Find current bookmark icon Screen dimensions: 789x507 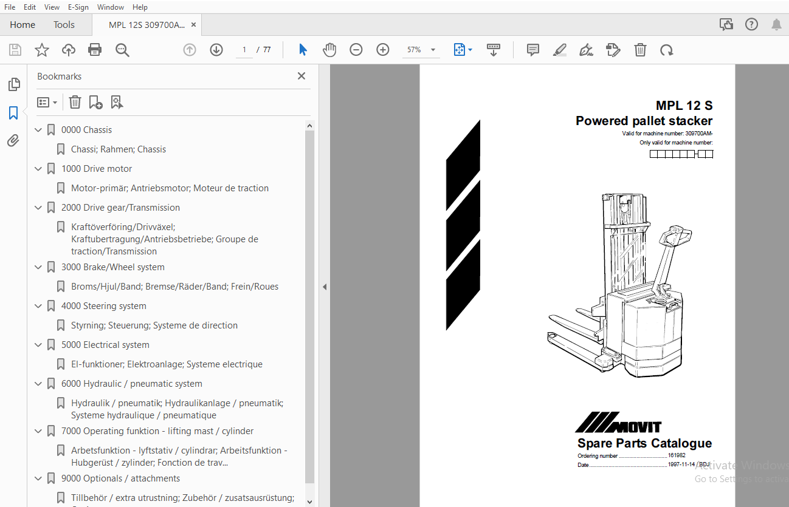[x=117, y=102]
